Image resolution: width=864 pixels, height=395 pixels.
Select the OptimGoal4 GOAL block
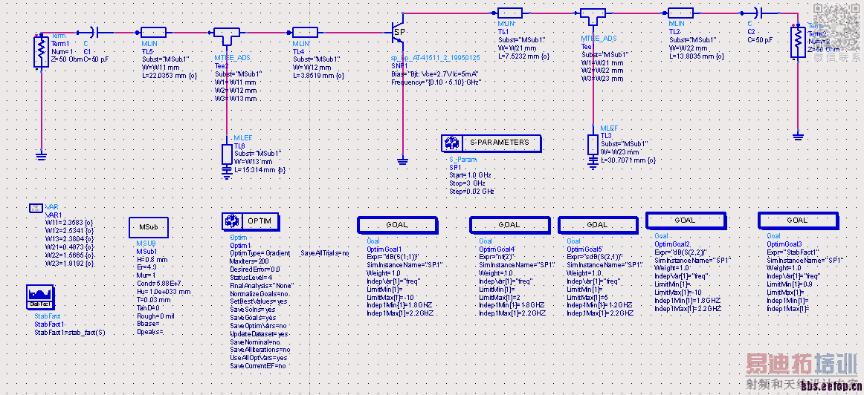(x=509, y=224)
